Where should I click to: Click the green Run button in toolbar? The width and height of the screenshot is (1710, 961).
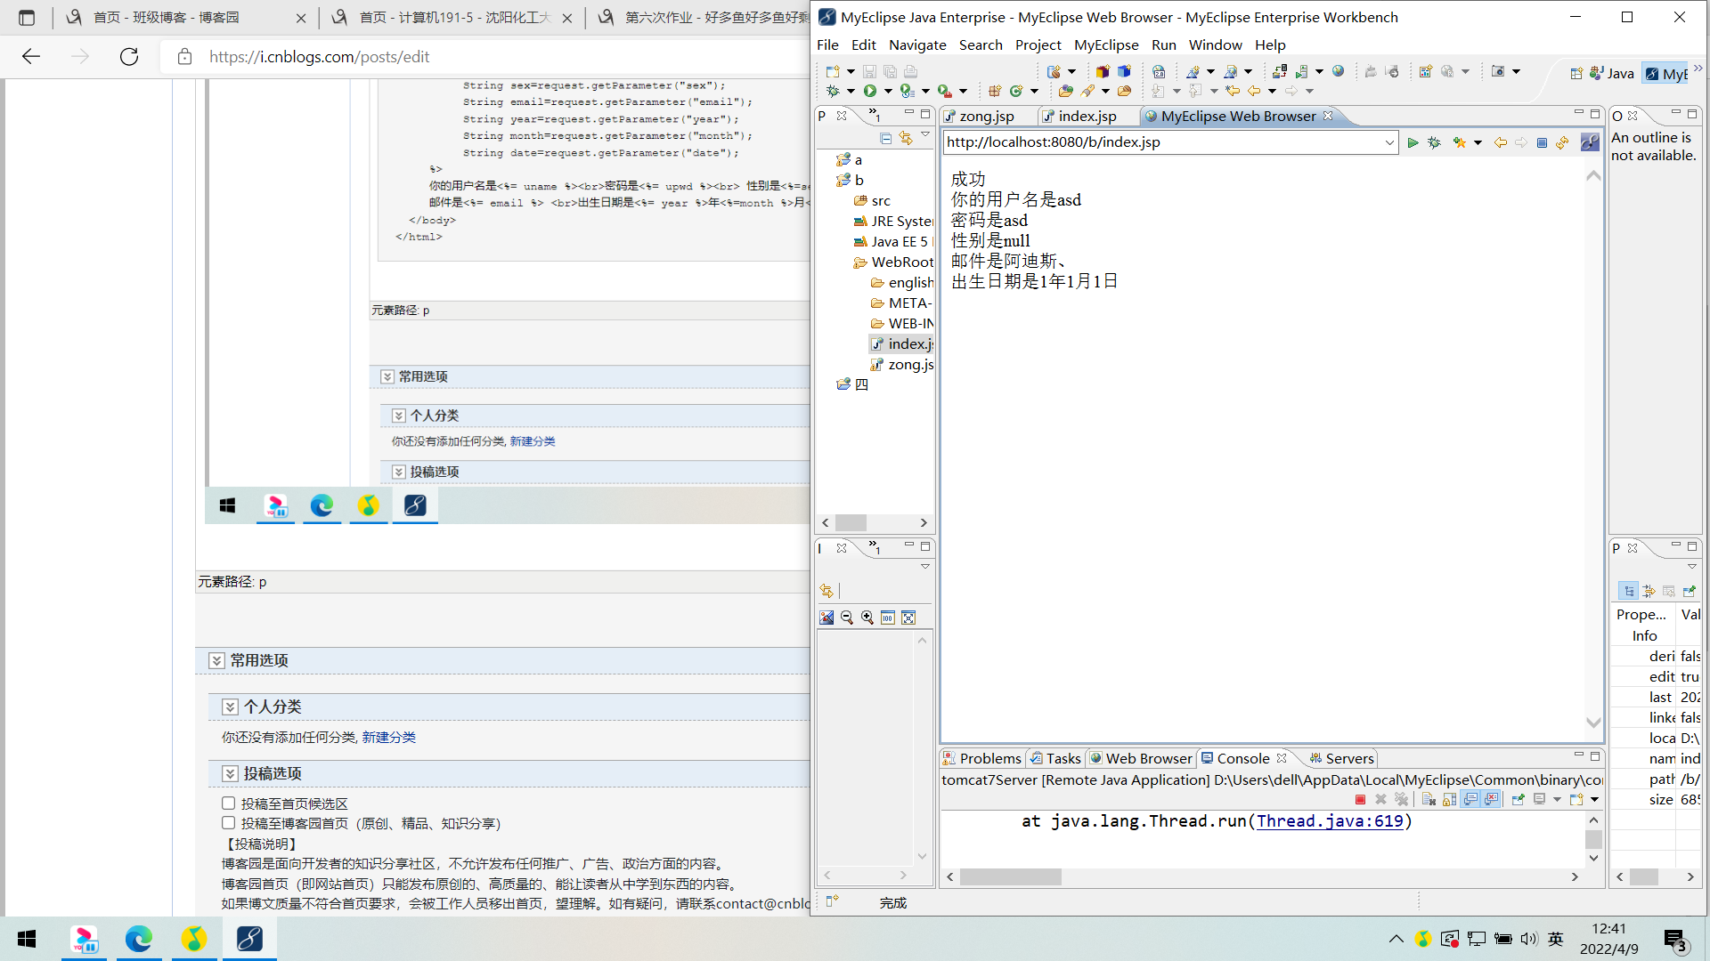870,91
